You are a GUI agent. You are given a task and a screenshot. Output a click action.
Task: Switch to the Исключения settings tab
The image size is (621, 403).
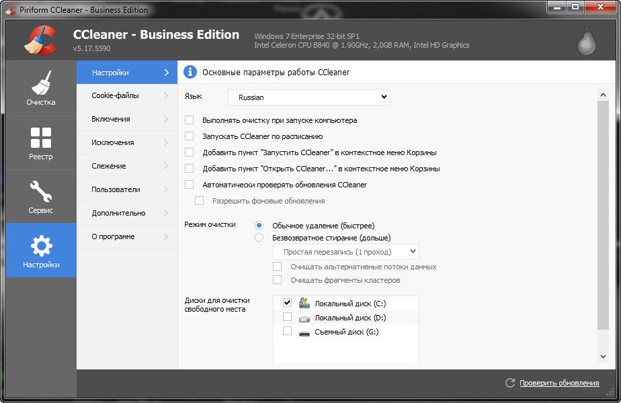point(113,142)
